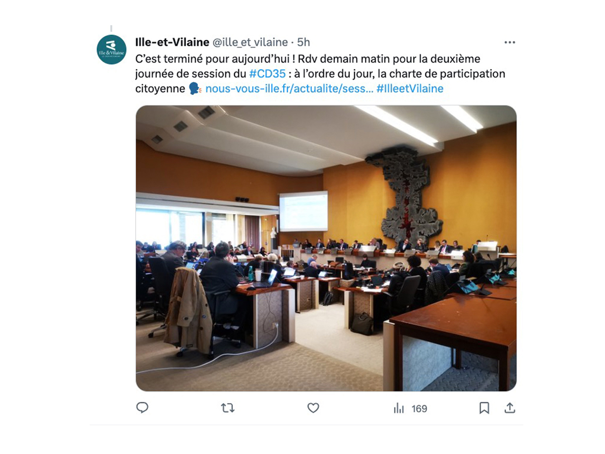
Task: Click the projector screen in the photo
Action: 304,211
